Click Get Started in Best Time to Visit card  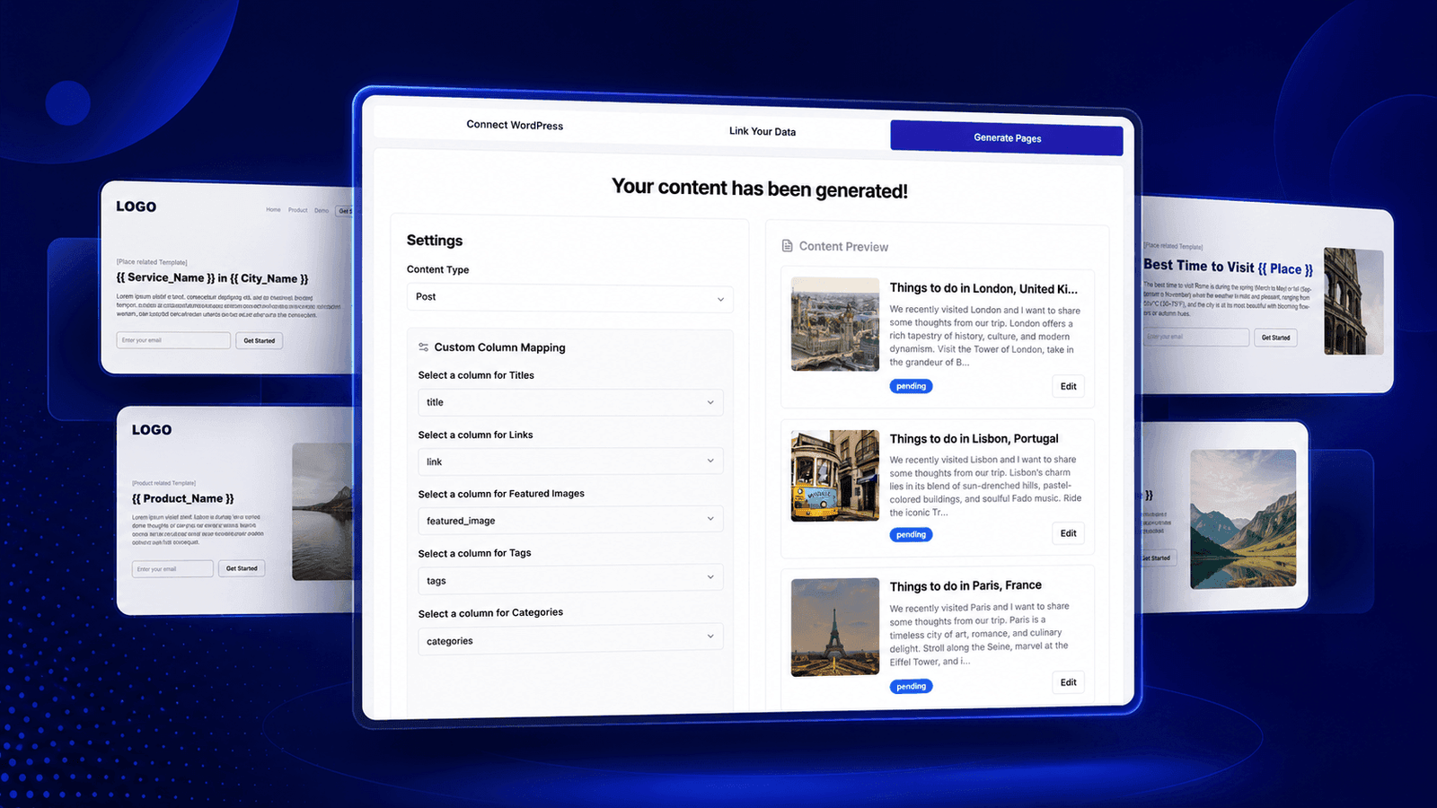(x=1275, y=338)
